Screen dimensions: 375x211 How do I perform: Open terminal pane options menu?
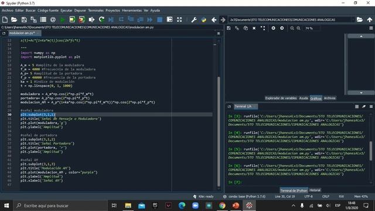[x=371, y=107]
